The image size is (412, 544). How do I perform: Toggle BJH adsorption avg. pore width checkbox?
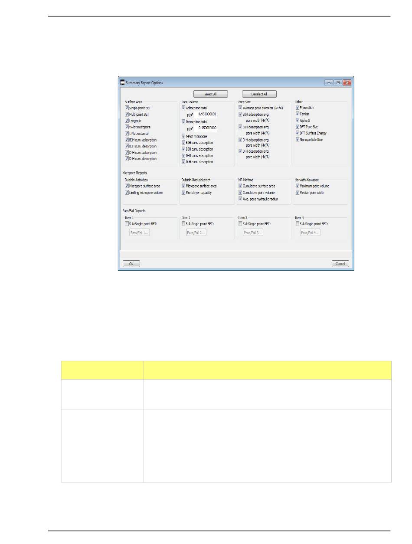(240, 114)
